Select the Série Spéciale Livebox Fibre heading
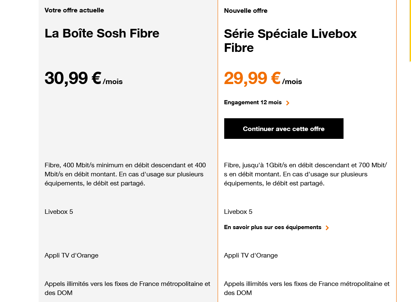The width and height of the screenshot is (411, 302). 290,40
